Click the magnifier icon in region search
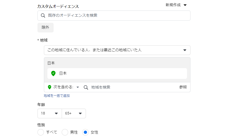The width and height of the screenshot is (229, 136). tap(86, 87)
